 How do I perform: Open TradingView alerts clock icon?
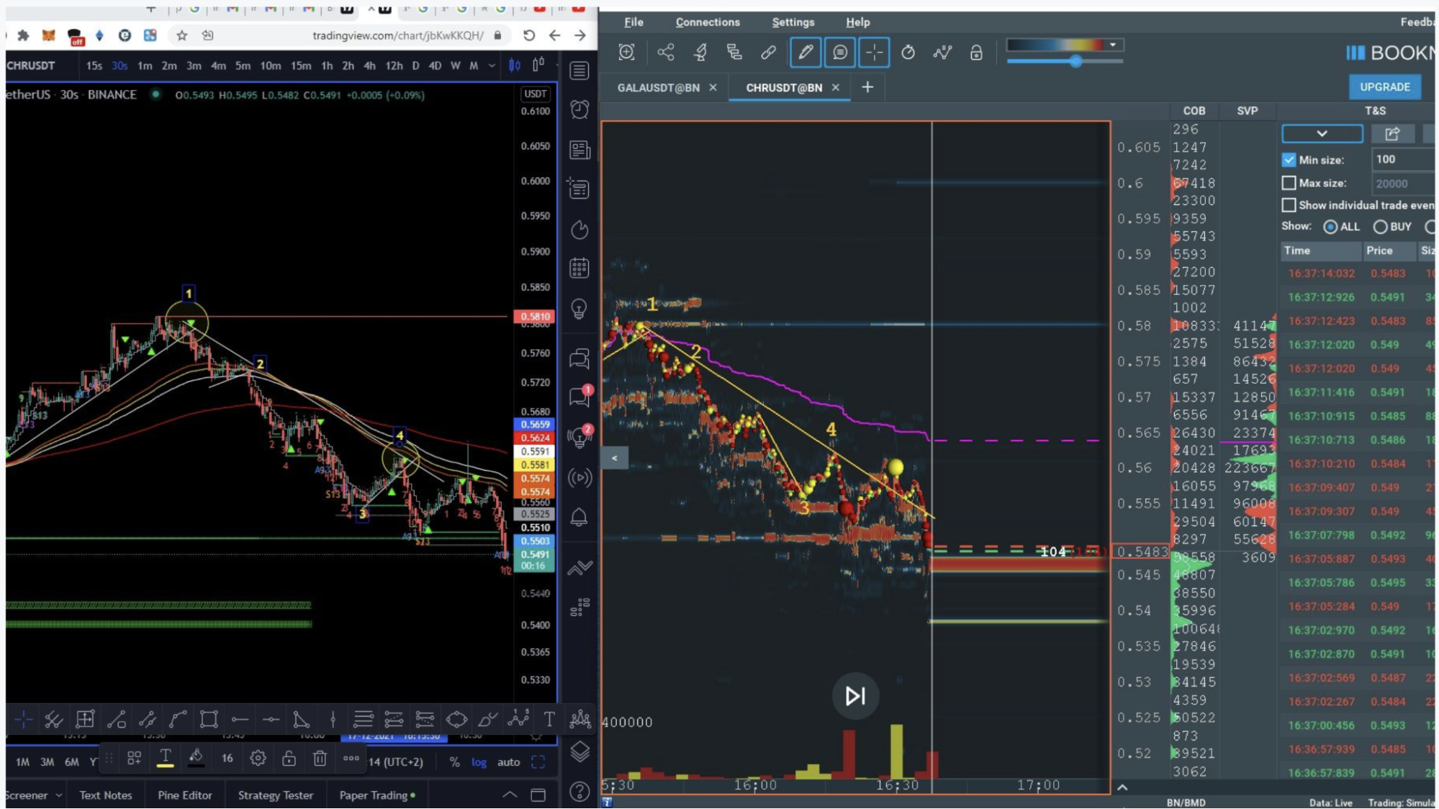pyautogui.click(x=579, y=109)
